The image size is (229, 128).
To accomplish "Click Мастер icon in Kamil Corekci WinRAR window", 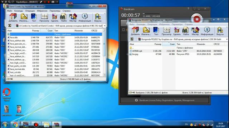I will [73, 17].
